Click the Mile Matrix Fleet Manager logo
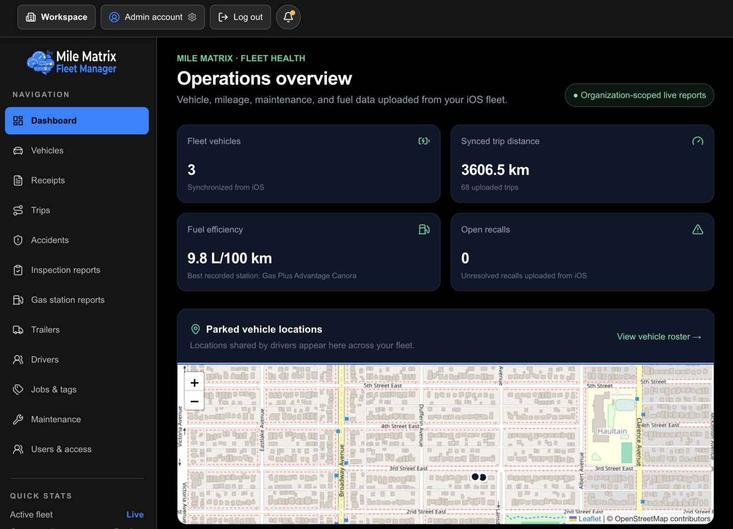This screenshot has height=529, width=733. tap(71, 62)
